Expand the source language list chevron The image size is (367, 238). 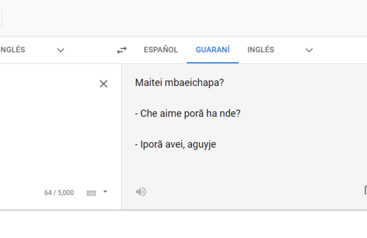click(60, 50)
